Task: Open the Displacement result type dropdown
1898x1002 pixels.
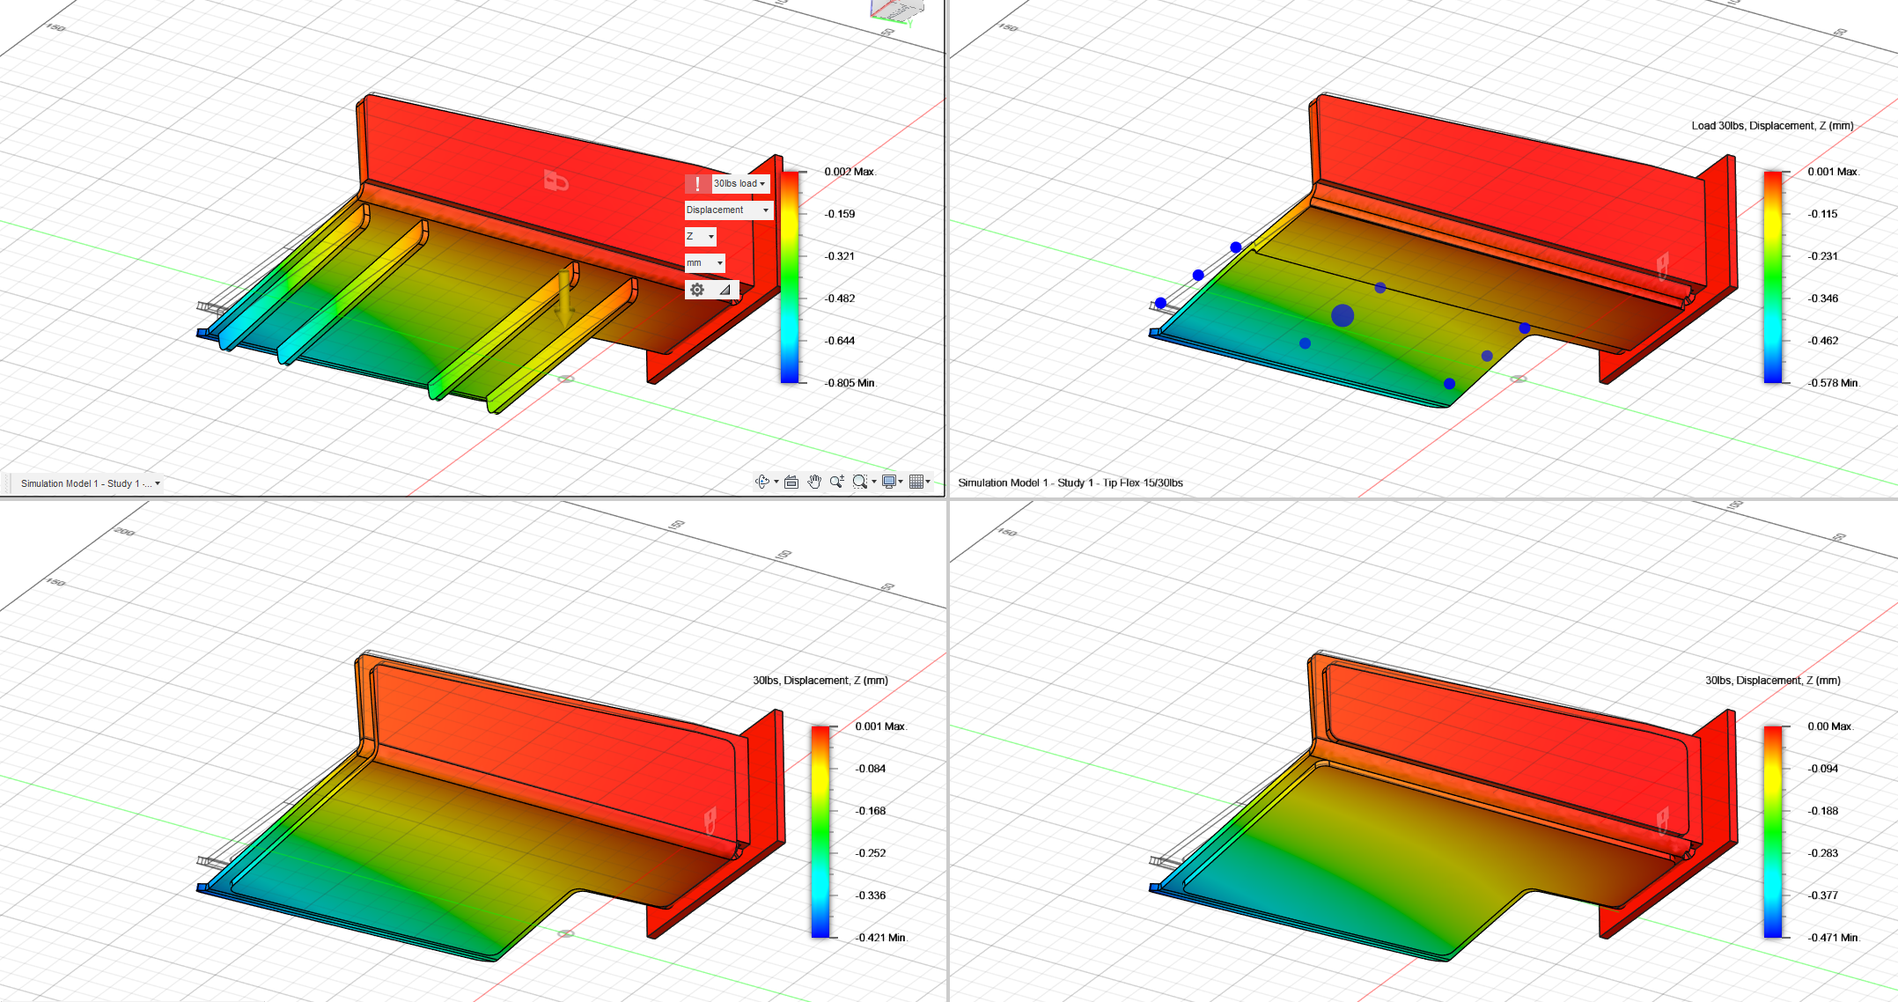Action: pos(725,210)
